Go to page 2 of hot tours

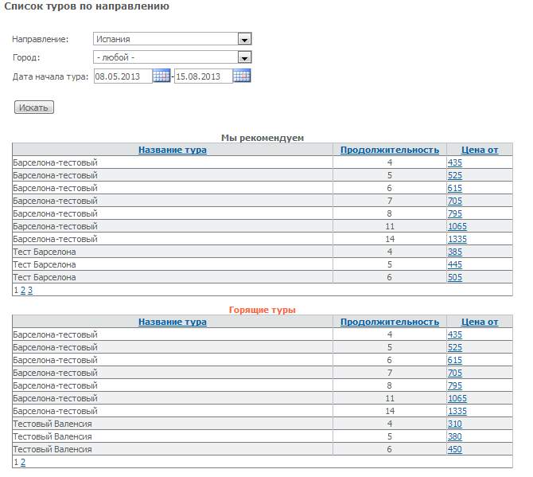[x=23, y=462]
